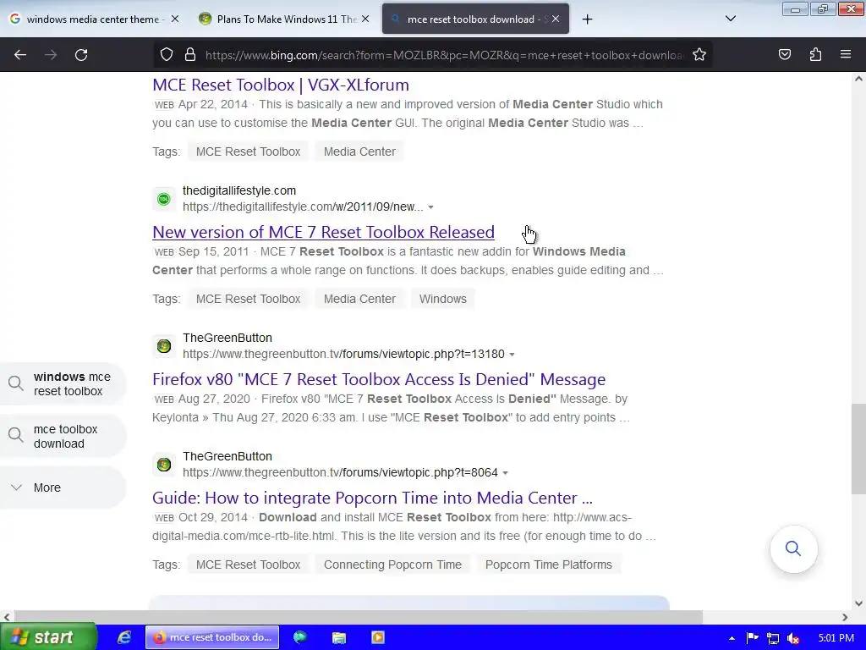Click Windows tag under MCE 7 result
Viewport: 866px width, 650px height.
(443, 299)
